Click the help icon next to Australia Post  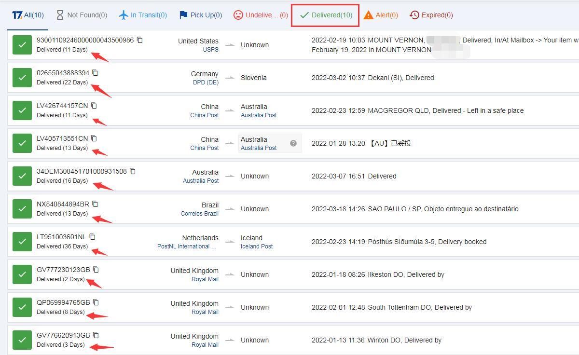(x=293, y=143)
